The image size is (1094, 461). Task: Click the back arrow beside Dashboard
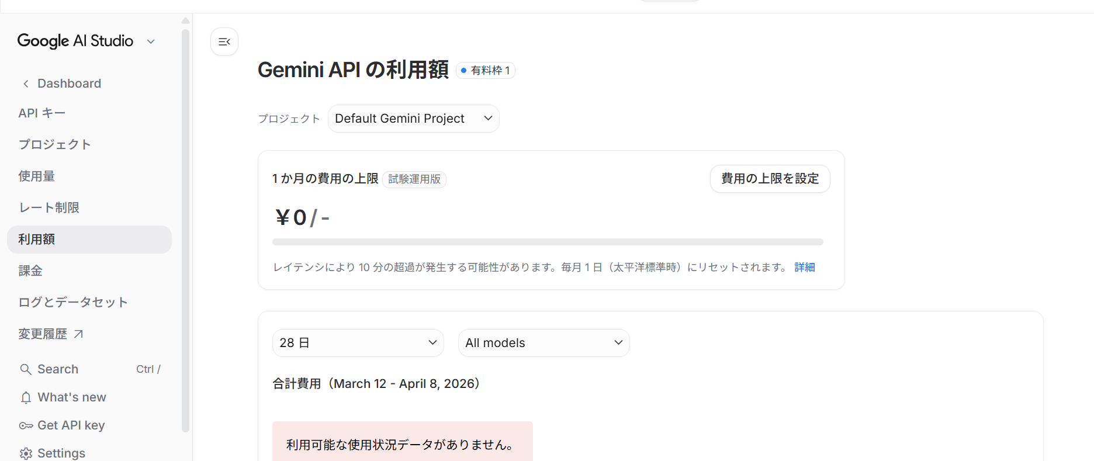pyautogui.click(x=26, y=84)
